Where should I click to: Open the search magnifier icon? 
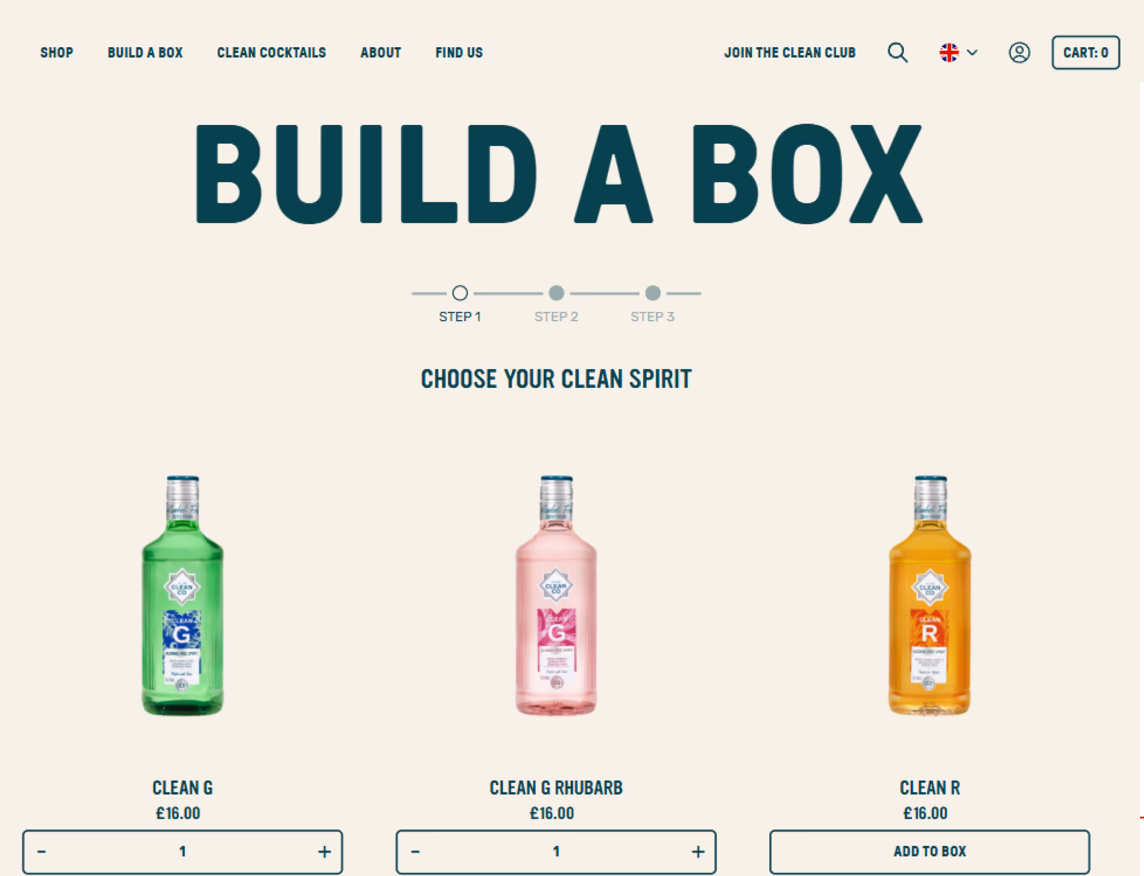pos(897,53)
